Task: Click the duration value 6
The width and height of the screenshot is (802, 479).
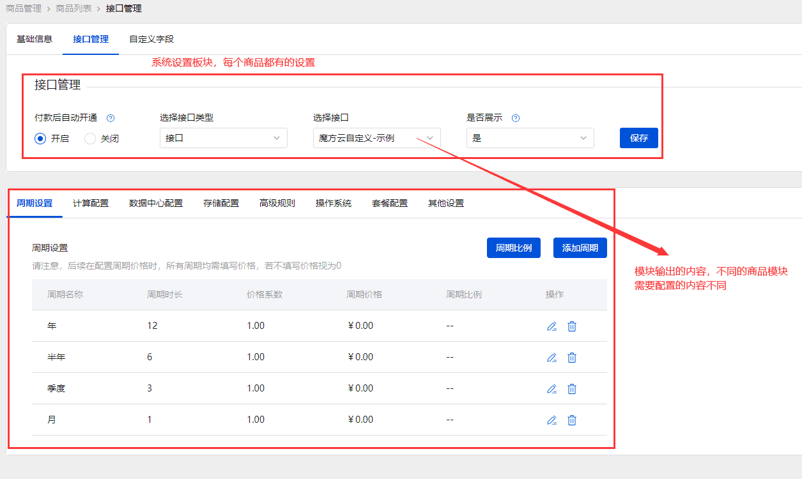Action: click(150, 357)
